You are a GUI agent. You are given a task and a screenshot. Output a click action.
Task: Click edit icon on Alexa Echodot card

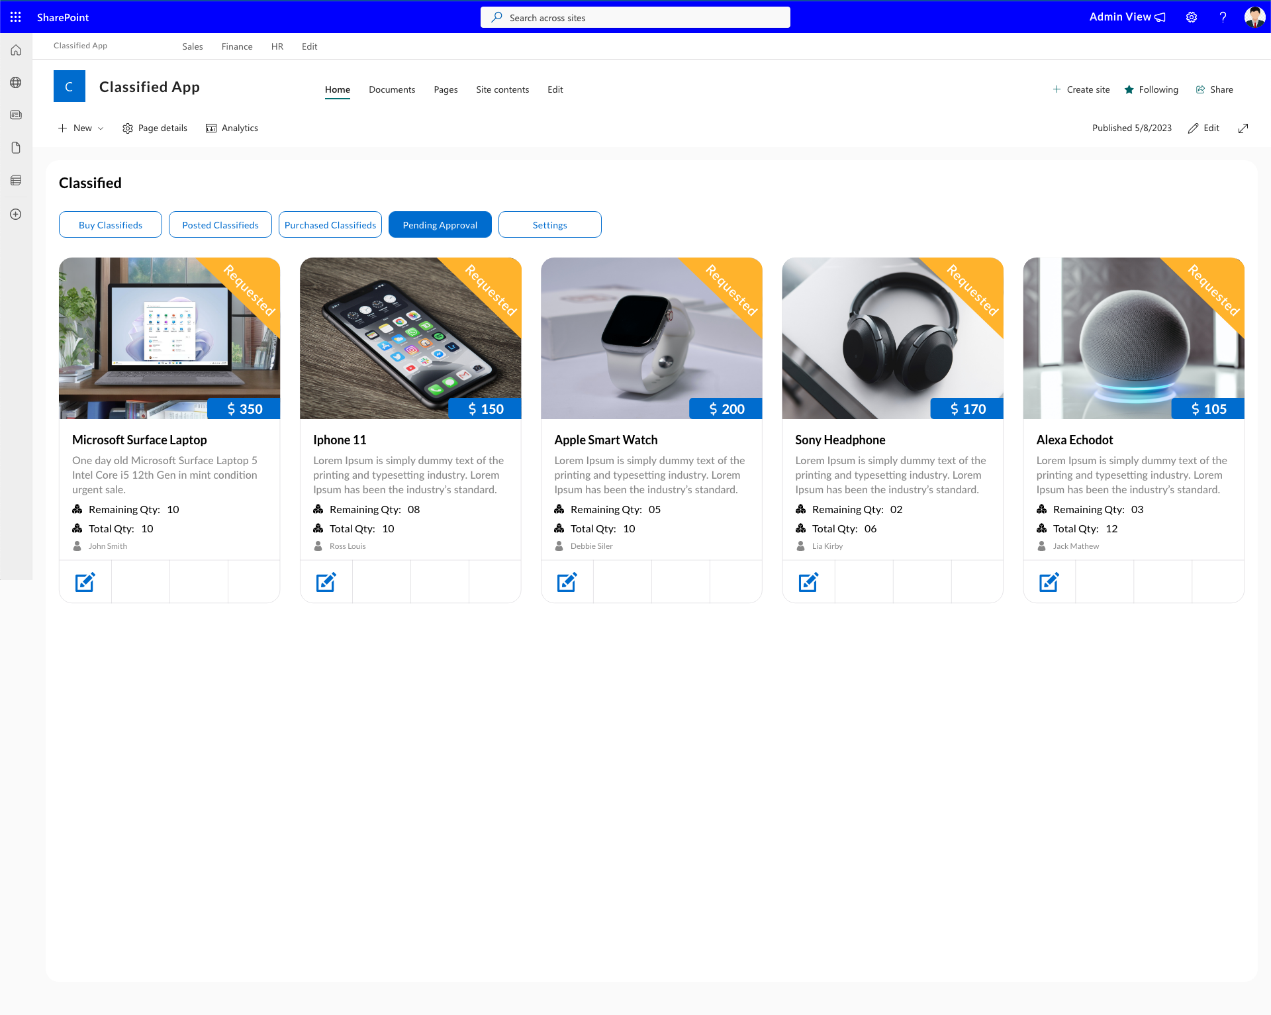1049,582
